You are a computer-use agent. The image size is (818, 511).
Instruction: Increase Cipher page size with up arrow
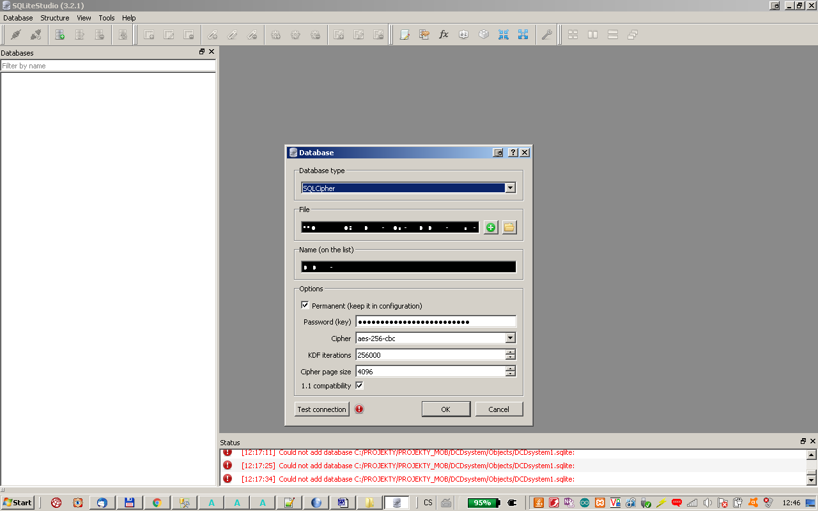511,369
